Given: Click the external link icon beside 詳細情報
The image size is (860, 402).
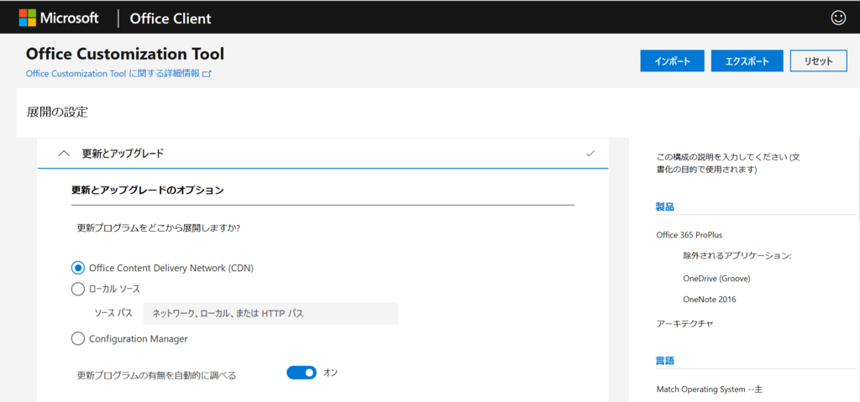Looking at the screenshot, I should [207, 74].
